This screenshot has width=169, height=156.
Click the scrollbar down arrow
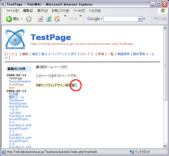(165, 146)
